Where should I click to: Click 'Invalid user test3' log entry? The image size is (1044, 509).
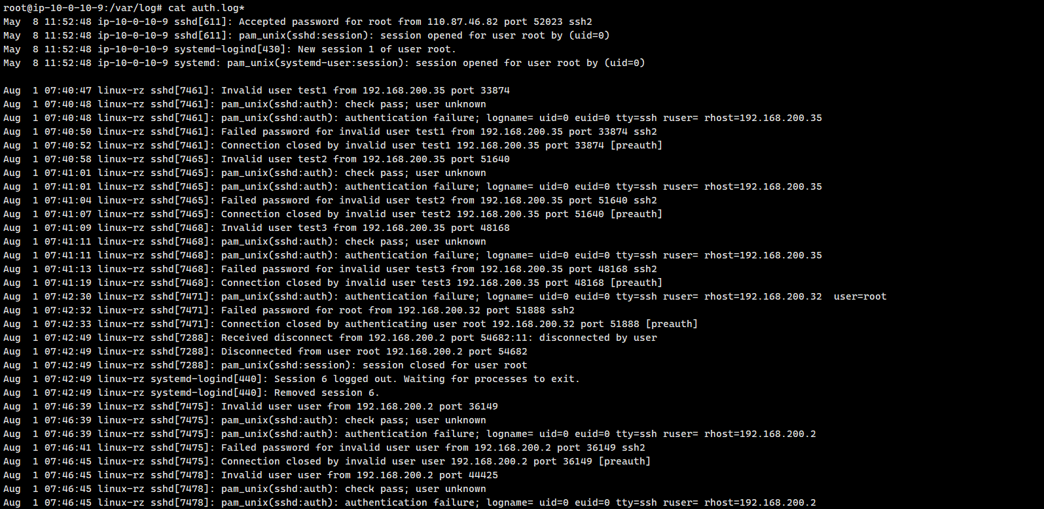257,228
